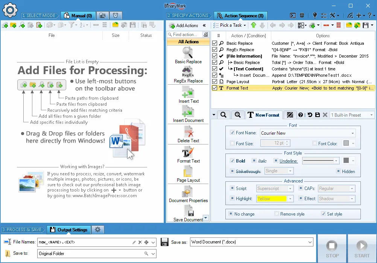This screenshot has height=263, width=377.
Task: Open the Page Layout action
Action: [188, 175]
